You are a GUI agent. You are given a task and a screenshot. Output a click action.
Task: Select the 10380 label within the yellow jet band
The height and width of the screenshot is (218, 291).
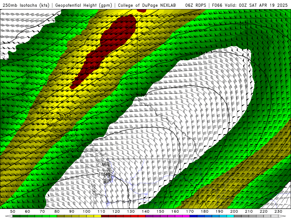[x=65, y=117]
